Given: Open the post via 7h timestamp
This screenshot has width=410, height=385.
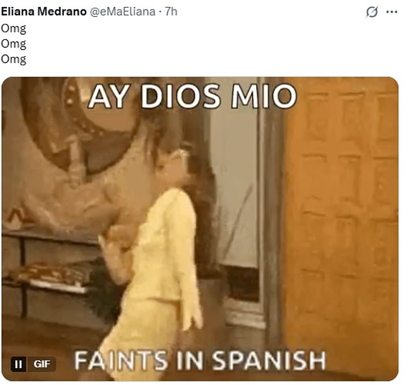Looking at the screenshot, I should pos(171,12).
